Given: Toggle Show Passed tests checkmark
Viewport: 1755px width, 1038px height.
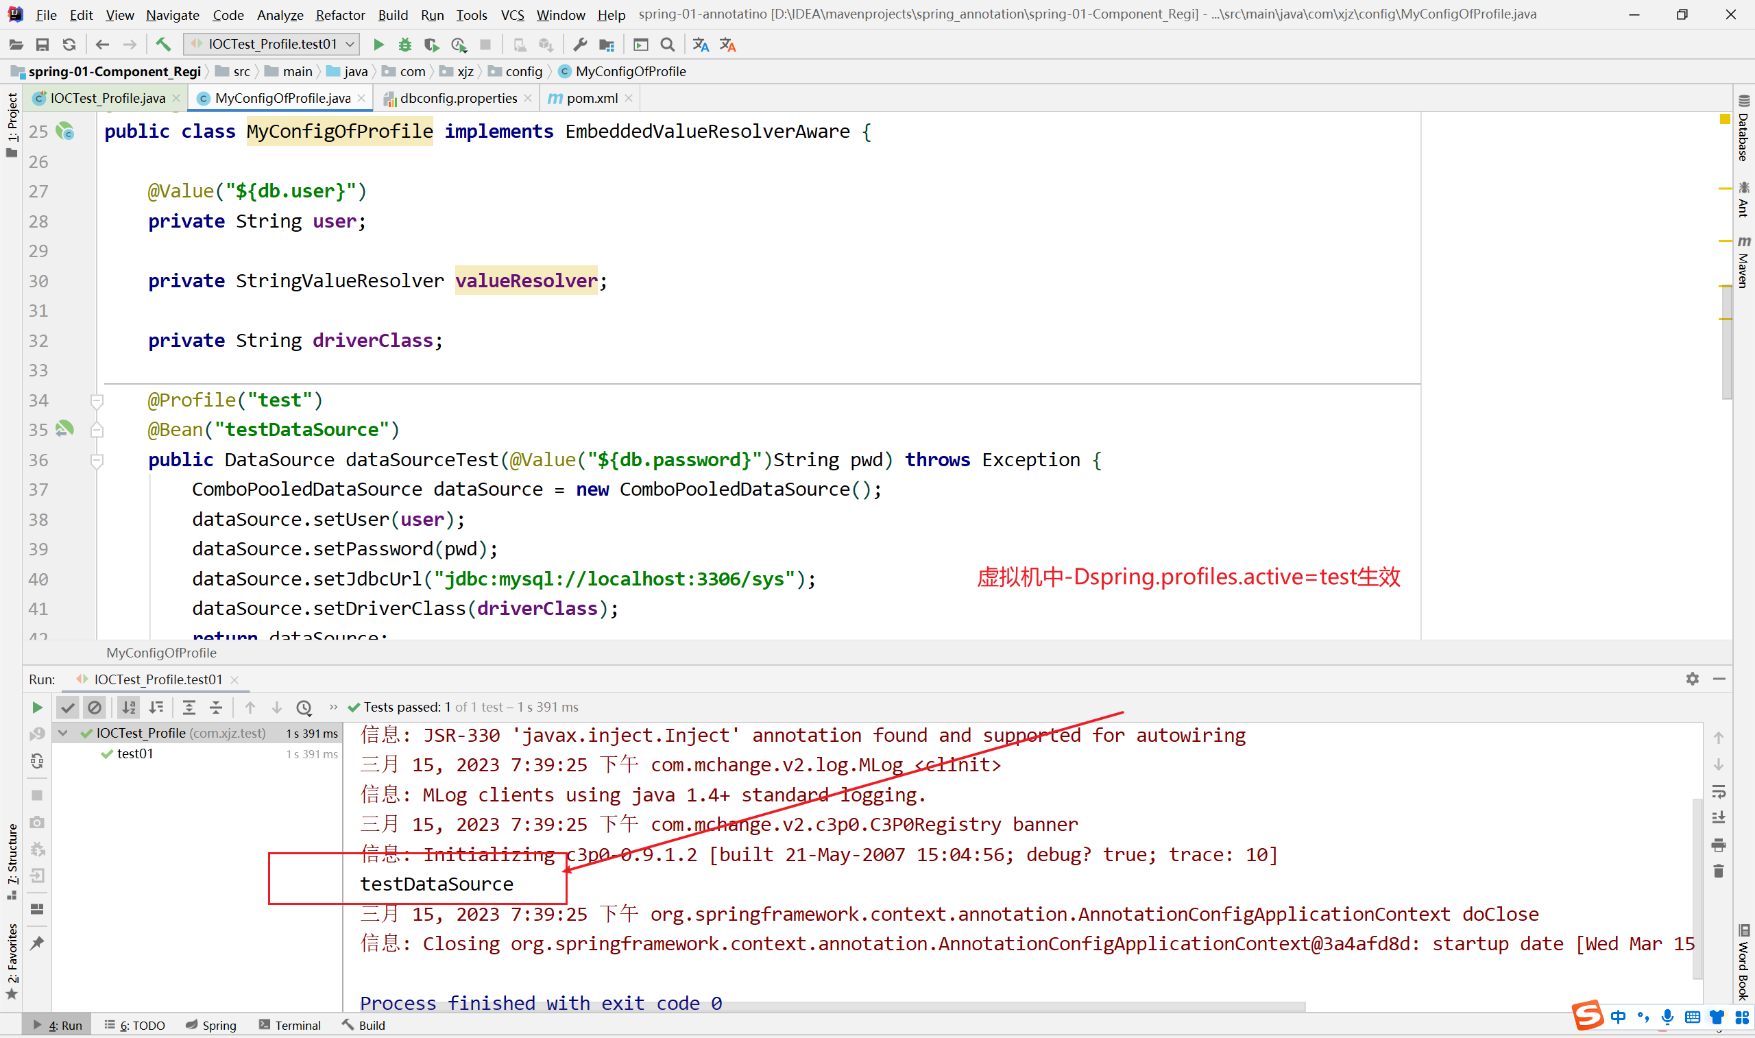Looking at the screenshot, I should 67,707.
